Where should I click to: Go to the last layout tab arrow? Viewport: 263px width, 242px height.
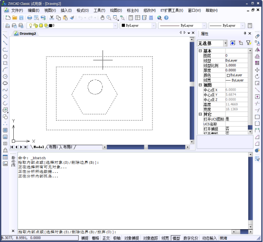(26, 147)
